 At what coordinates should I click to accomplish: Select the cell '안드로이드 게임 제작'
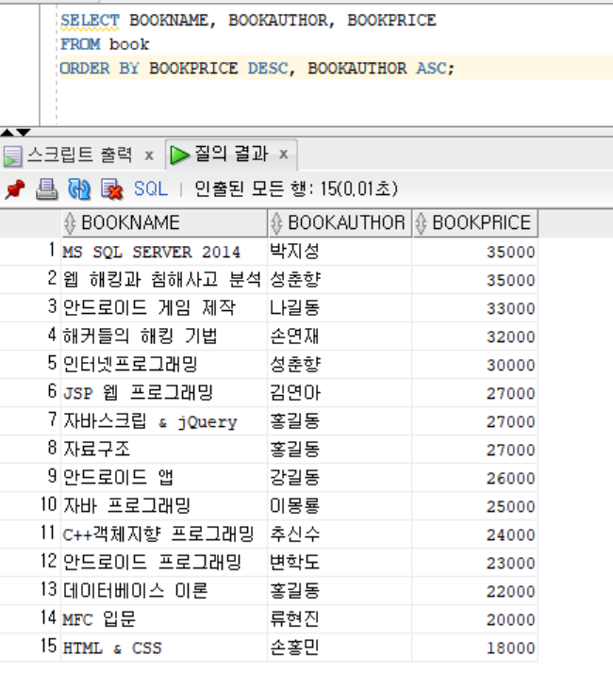click(x=164, y=308)
